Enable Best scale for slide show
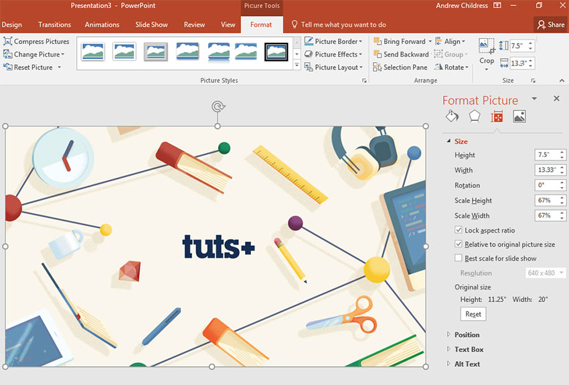 tap(458, 259)
